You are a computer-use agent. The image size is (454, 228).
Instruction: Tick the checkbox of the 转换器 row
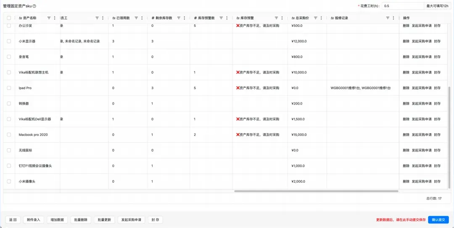click(9, 104)
